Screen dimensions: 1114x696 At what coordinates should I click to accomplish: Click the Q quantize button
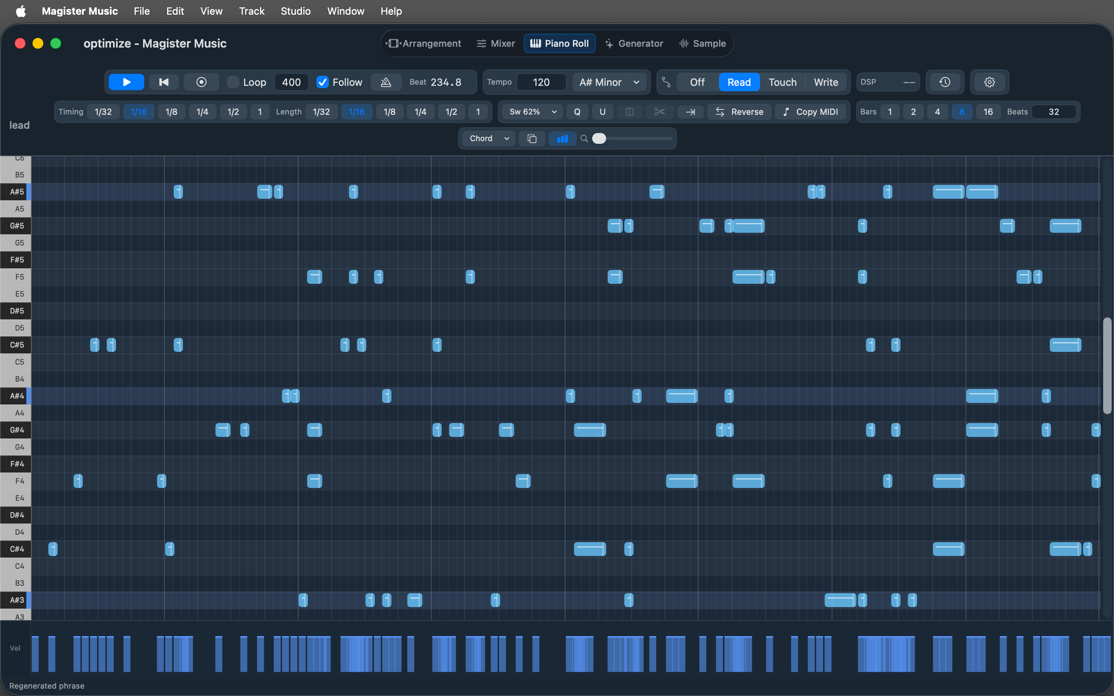click(577, 112)
